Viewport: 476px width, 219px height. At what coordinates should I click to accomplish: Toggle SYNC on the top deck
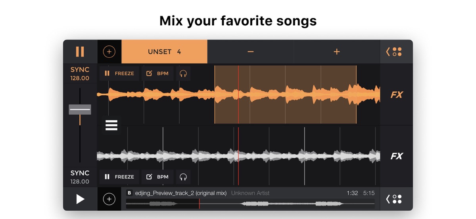(x=80, y=74)
